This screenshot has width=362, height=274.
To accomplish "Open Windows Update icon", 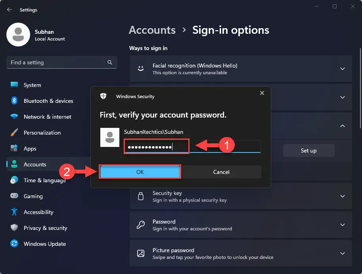I will pos(14,244).
